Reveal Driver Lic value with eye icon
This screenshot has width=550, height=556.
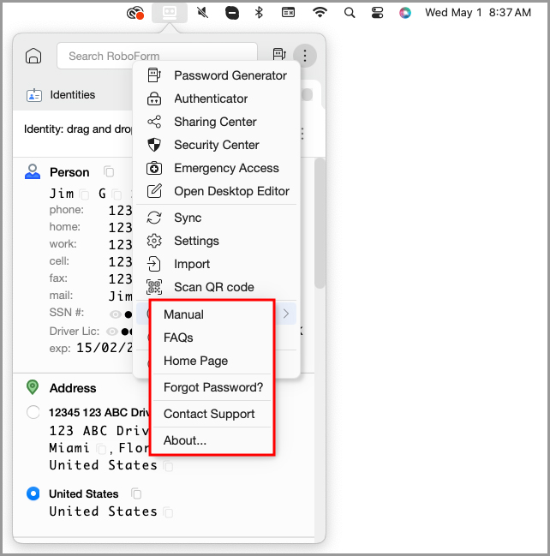point(112,332)
